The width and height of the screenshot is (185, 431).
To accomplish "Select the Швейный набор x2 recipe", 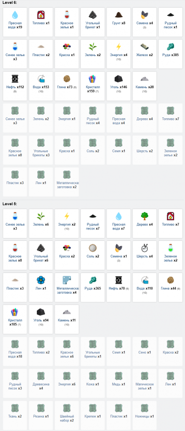I will point(67,415).
